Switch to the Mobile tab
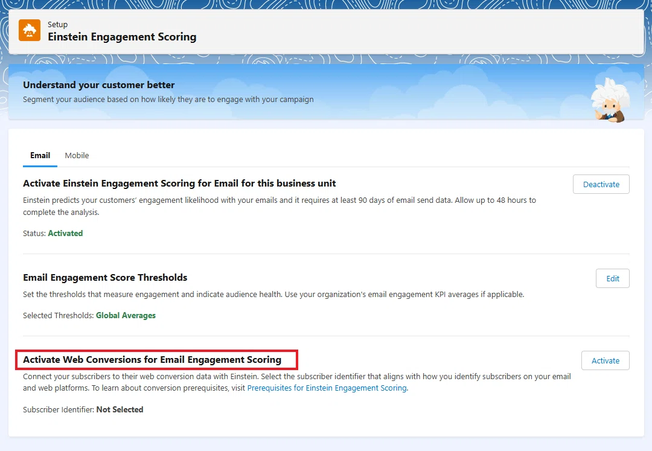652x451 pixels. [x=77, y=155]
